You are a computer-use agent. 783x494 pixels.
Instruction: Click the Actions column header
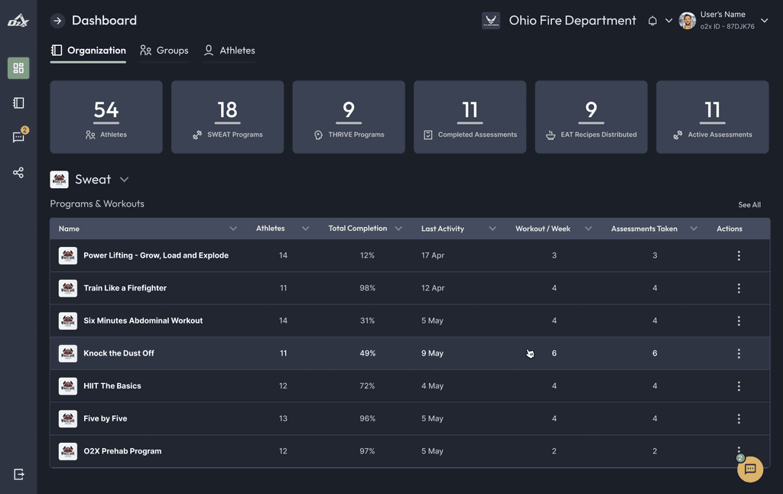[x=729, y=229]
